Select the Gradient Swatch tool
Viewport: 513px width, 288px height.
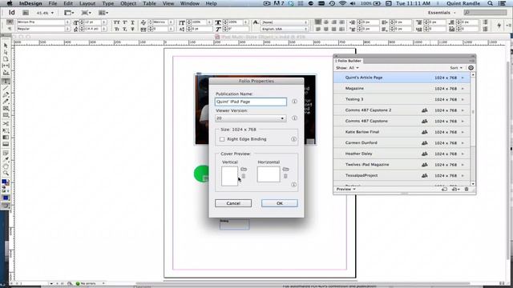6,138
